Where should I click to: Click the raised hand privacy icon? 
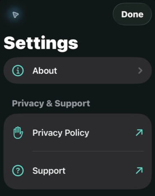pos(18,133)
